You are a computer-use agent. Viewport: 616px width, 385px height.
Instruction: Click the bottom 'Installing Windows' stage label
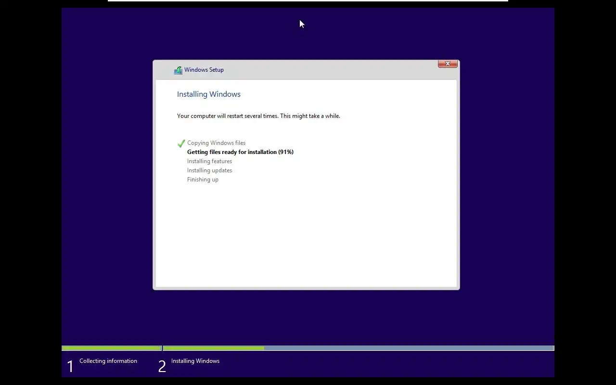pos(195,361)
